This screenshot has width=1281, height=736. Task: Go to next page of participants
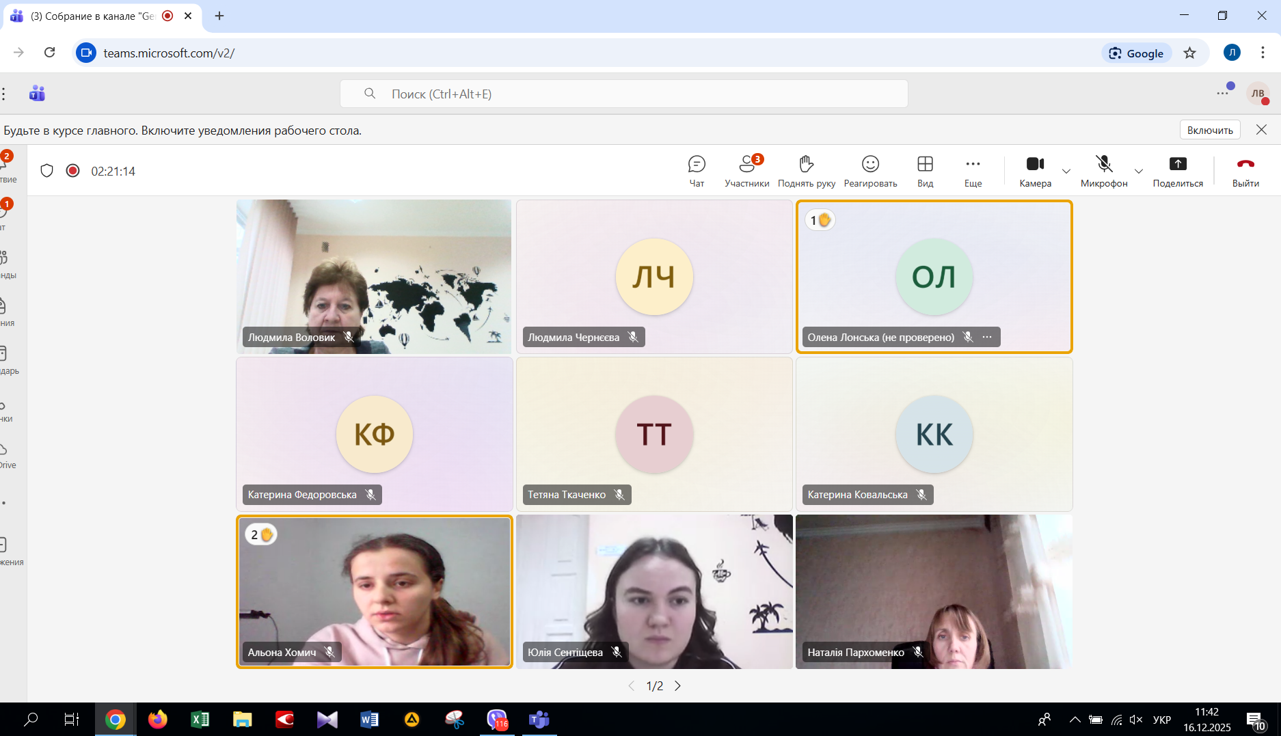click(x=677, y=686)
